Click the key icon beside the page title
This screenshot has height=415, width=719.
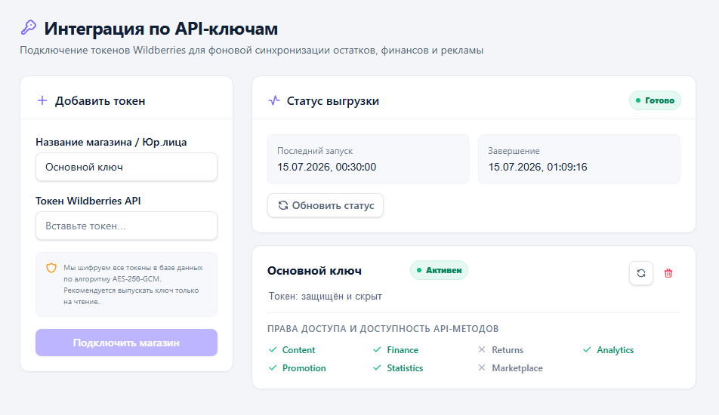pyautogui.click(x=29, y=27)
